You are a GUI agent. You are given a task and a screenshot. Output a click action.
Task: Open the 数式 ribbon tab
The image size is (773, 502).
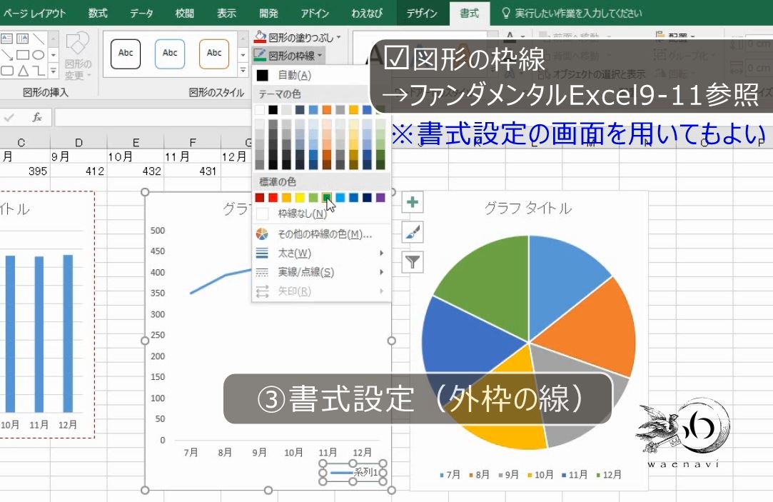[98, 14]
